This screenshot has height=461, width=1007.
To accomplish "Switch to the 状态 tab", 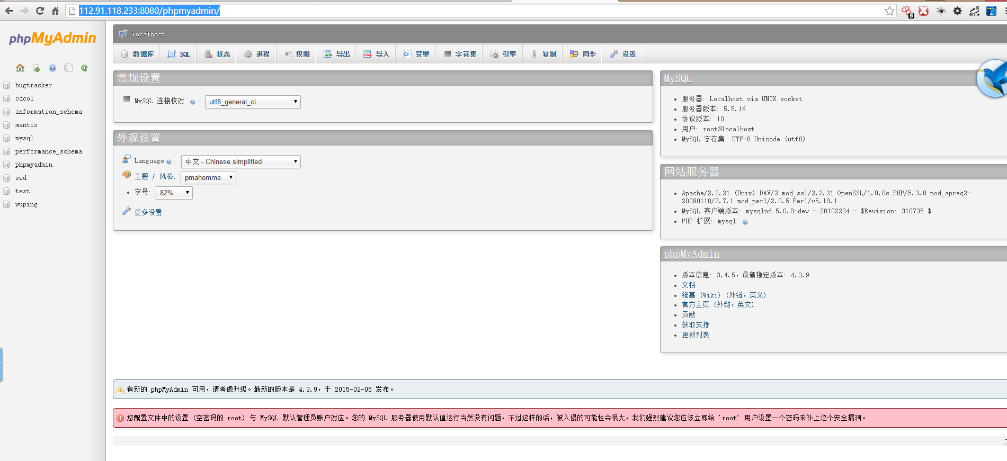I will (x=217, y=54).
